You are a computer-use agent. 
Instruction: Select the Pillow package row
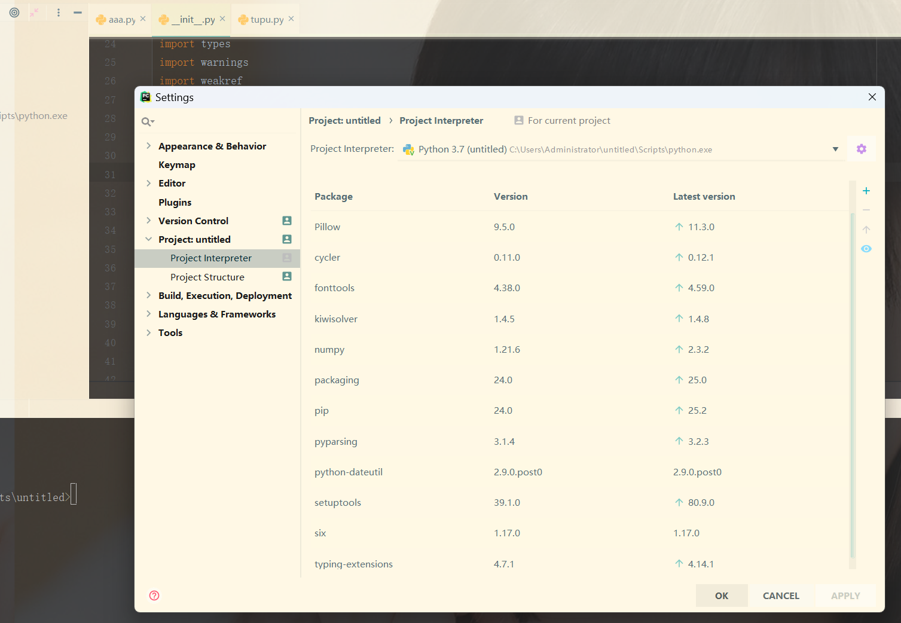click(x=580, y=227)
